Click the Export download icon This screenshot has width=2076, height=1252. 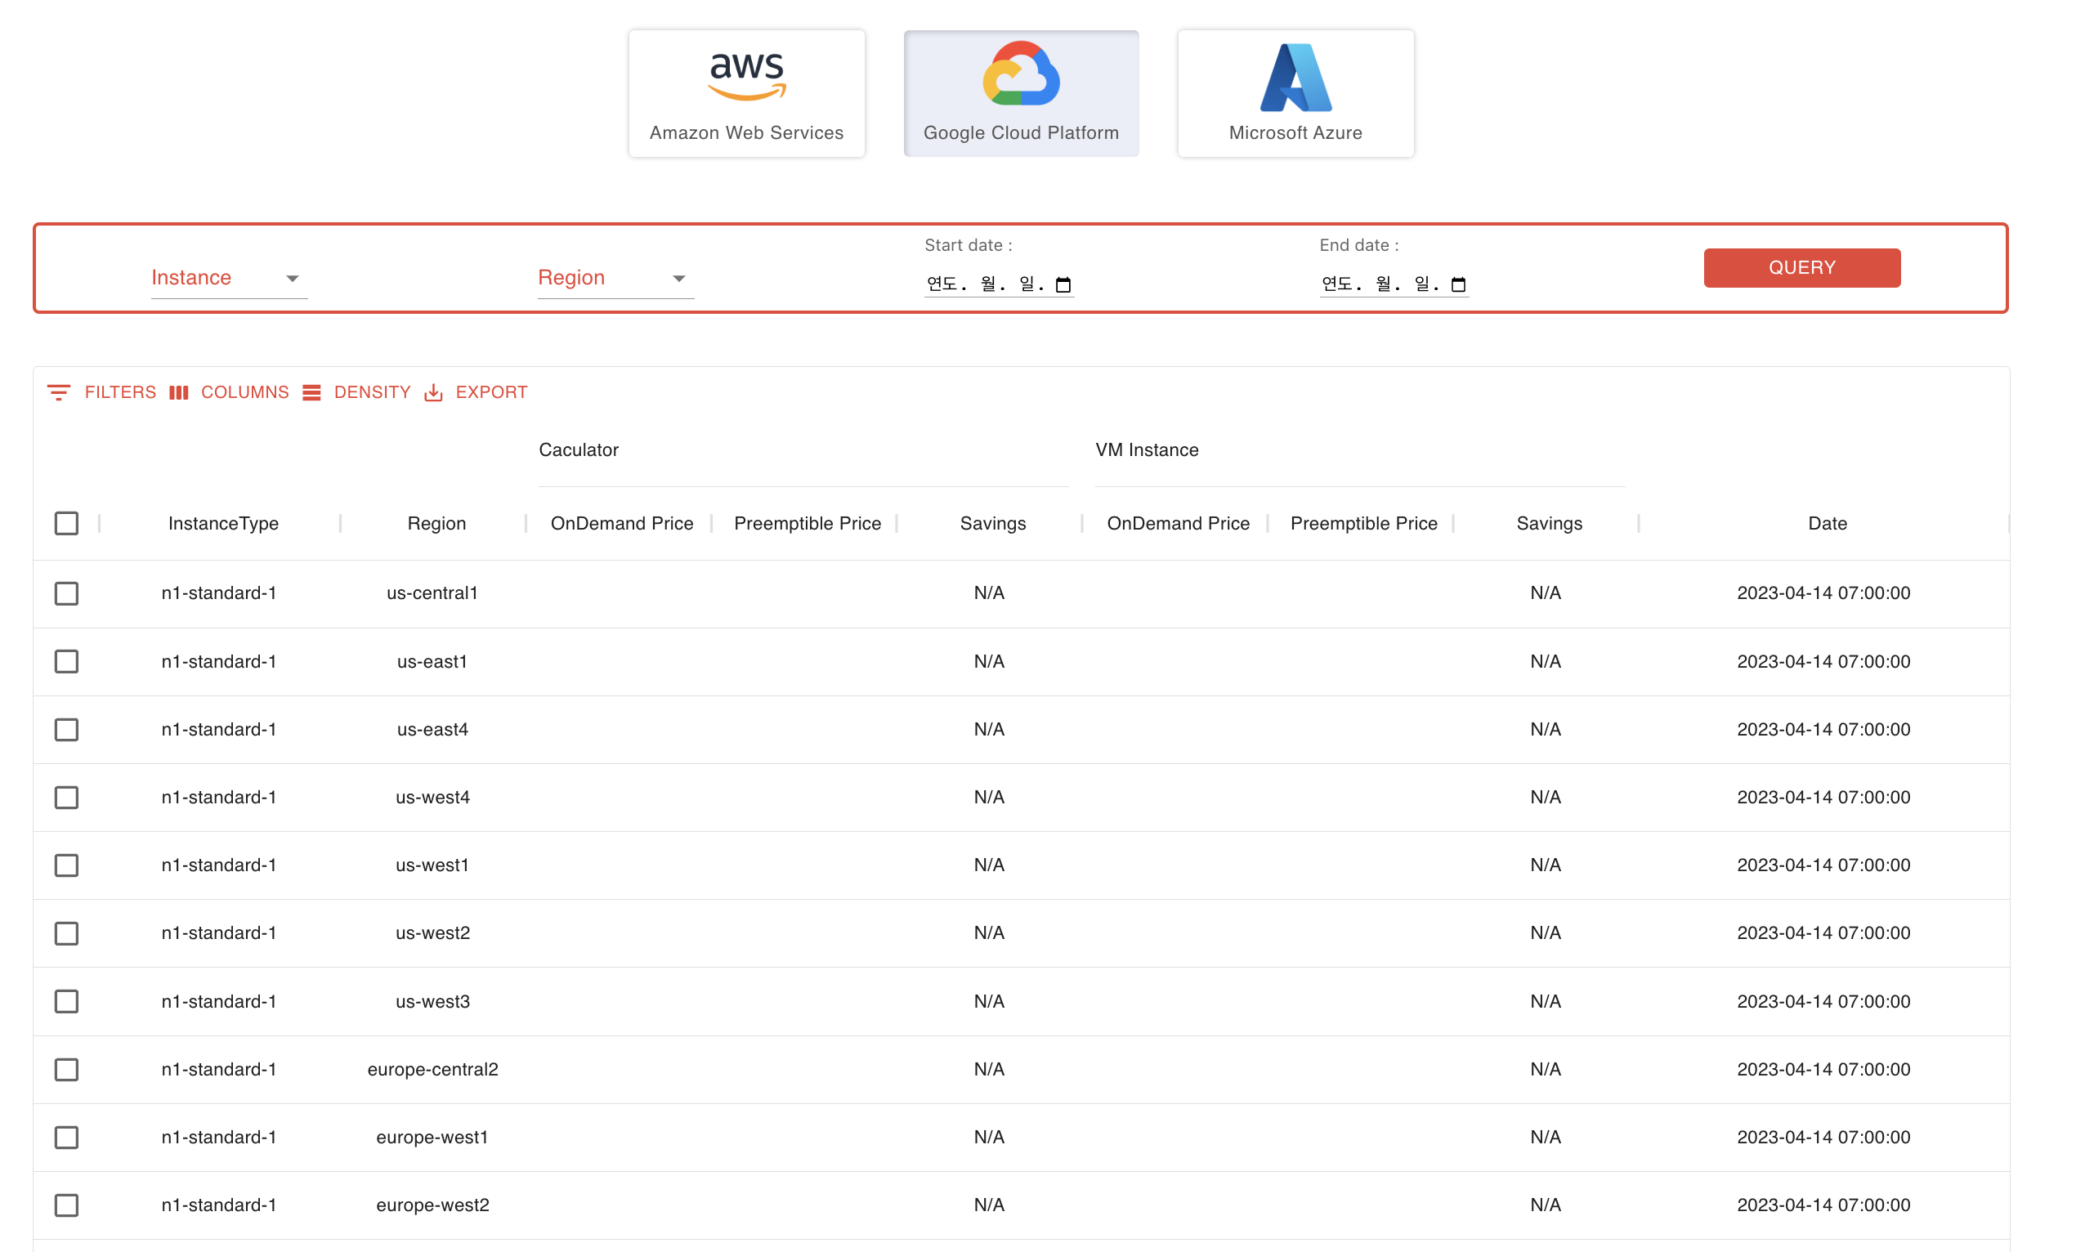[x=434, y=391]
